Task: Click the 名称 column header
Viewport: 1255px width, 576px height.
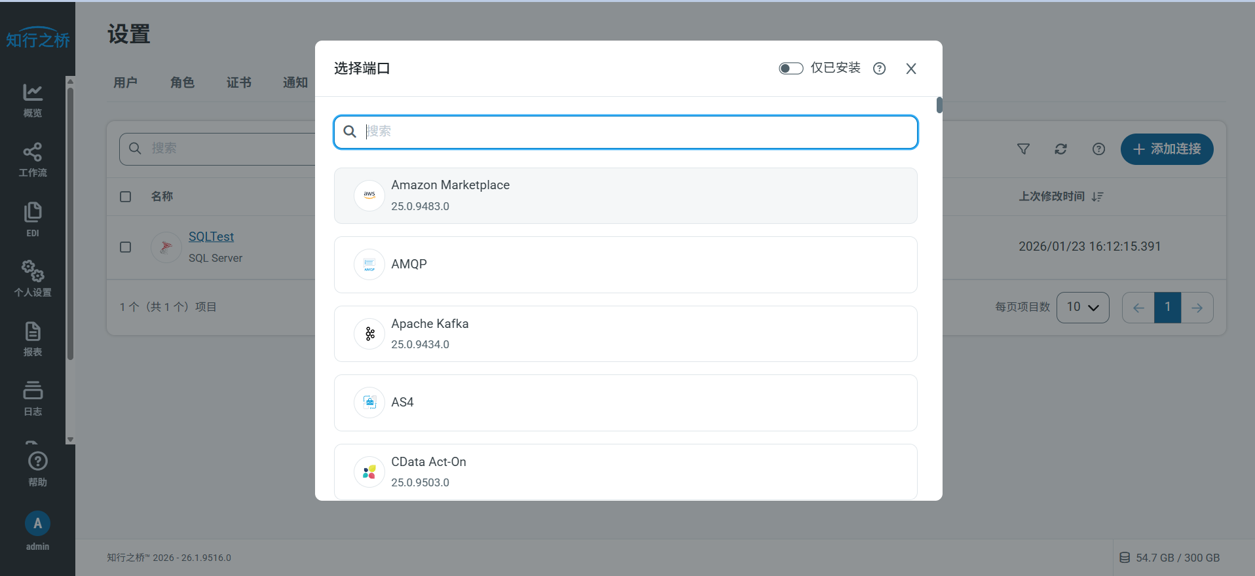Action: (x=162, y=196)
